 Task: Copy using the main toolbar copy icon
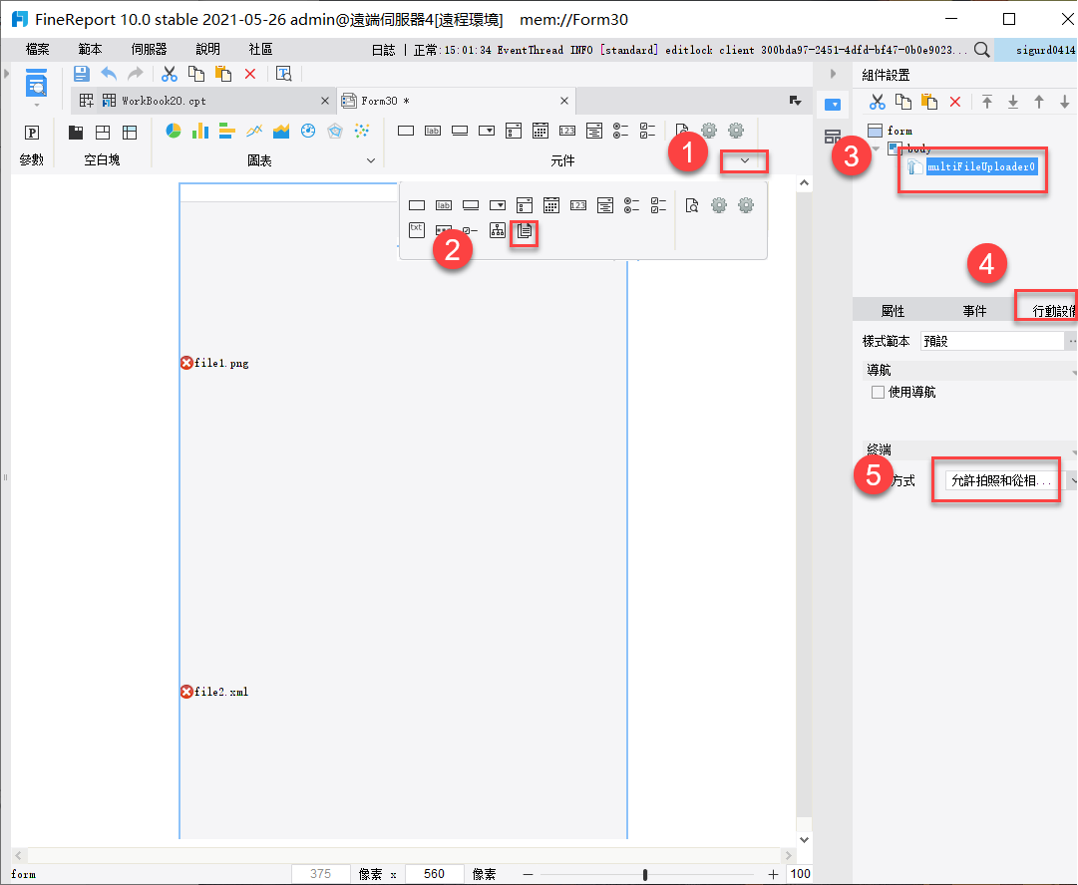coord(196,74)
